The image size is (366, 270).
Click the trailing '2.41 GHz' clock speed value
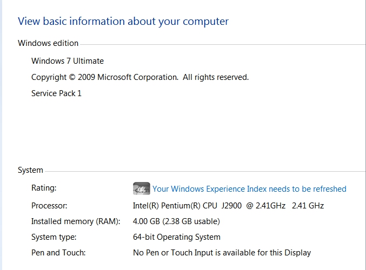[x=308, y=206]
